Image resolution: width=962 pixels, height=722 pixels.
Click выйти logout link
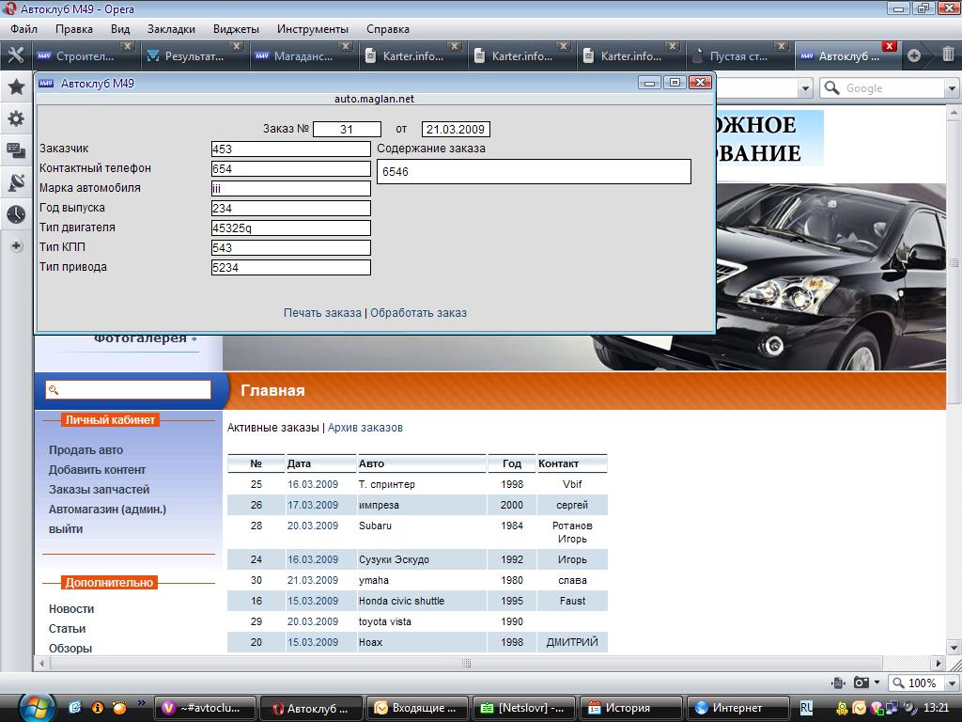(66, 528)
